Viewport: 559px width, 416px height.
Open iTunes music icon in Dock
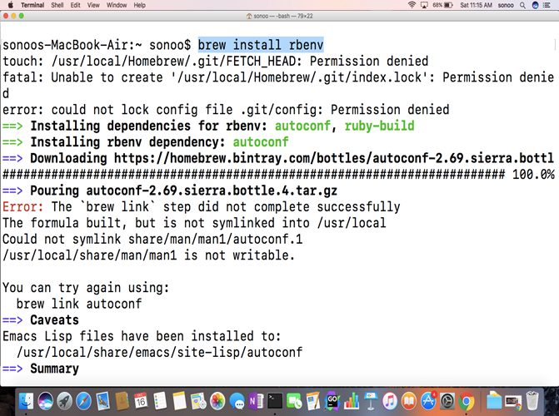(x=390, y=401)
